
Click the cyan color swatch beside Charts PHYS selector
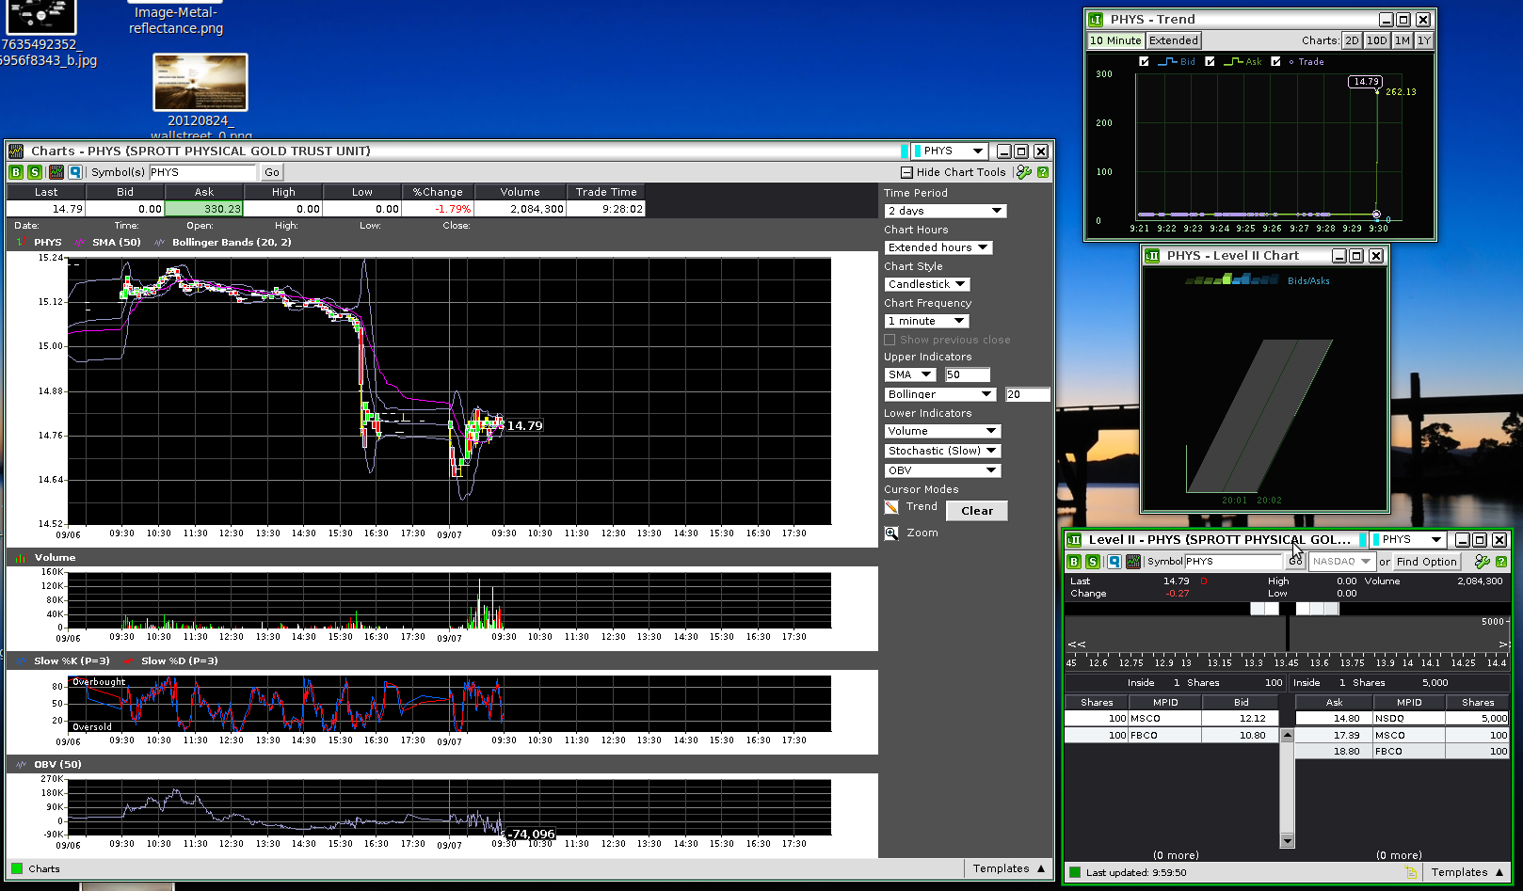point(905,151)
